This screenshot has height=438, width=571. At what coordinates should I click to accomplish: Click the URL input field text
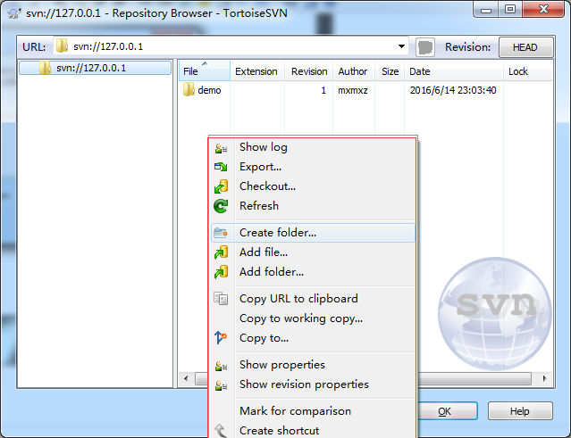[x=108, y=46]
